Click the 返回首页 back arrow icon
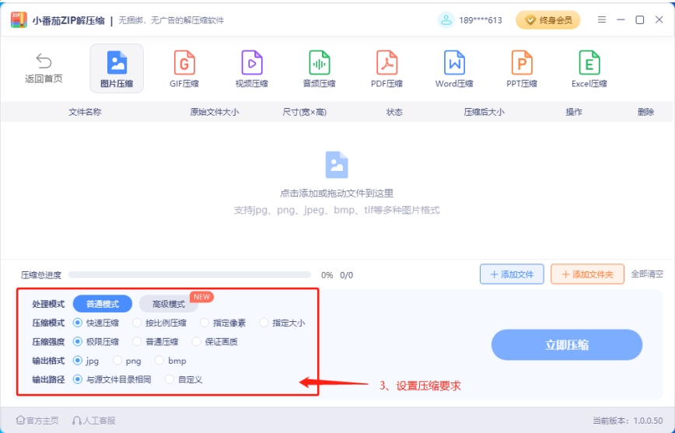Viewport: 675px width, 433px height. point(44,61)
